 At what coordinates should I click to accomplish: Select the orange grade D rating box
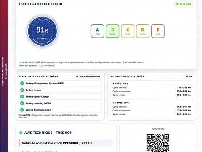[x=143, y=31]
